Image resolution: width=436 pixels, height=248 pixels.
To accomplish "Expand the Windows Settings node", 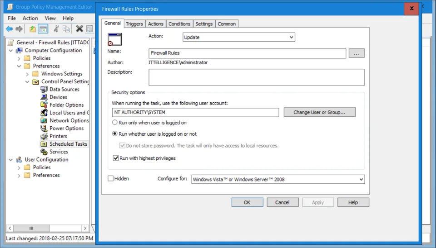I will pyautogui.click(x=27, y=74).
